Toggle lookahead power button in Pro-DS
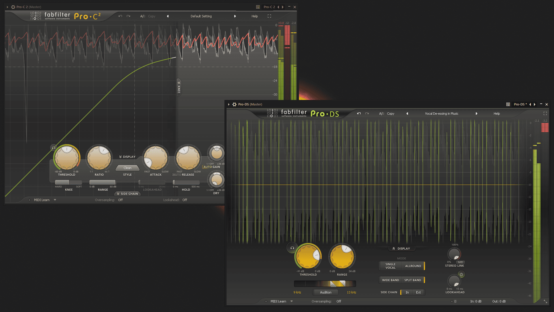The image size is (554, 312). click(x=461, y=274)
